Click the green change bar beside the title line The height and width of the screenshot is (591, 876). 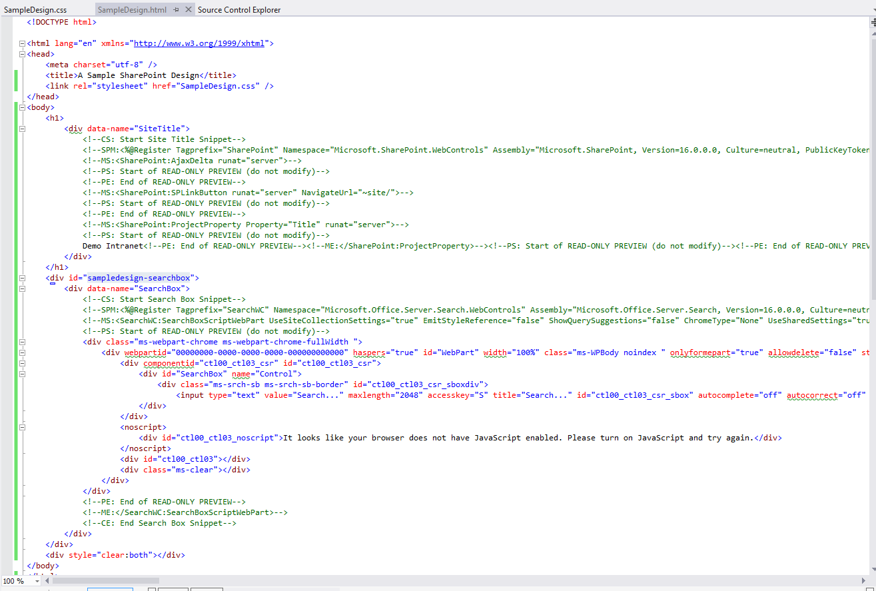coord(15,75)
